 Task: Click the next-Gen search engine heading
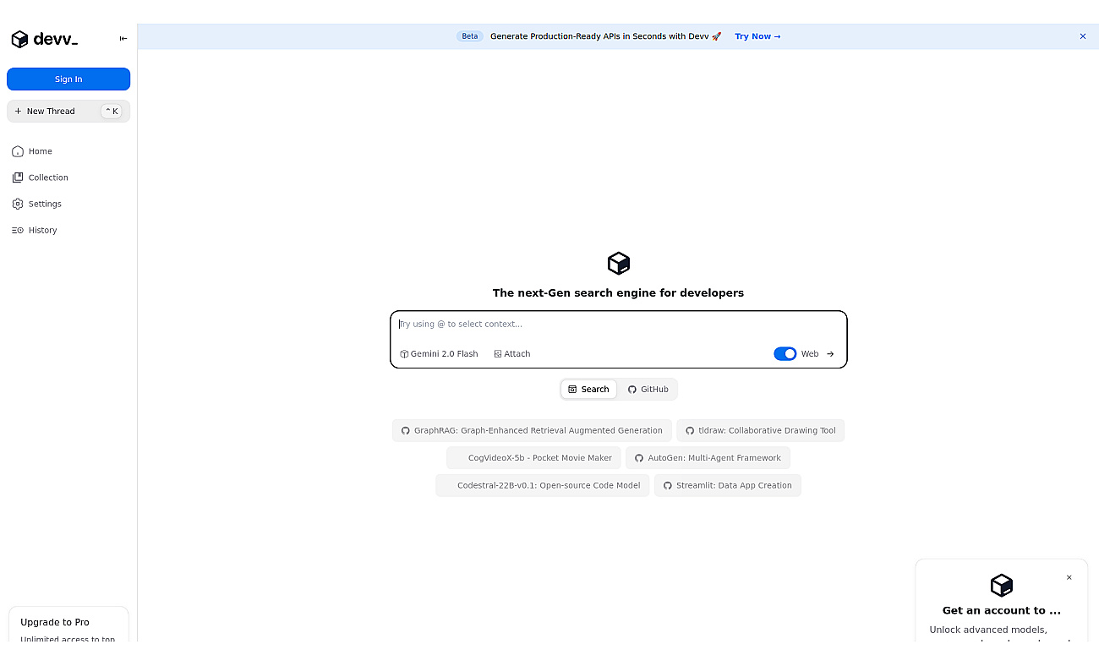coord(618,293)
